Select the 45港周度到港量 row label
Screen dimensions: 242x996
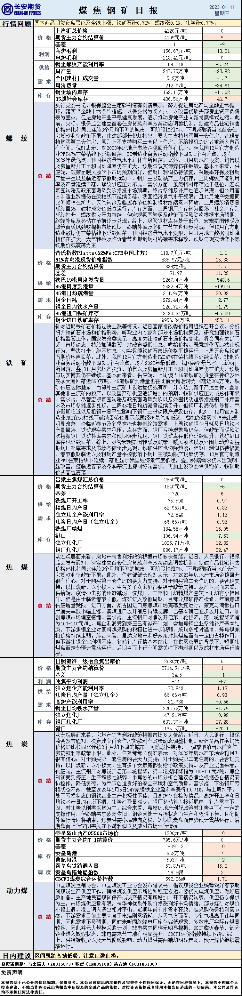tap(74, 286)
